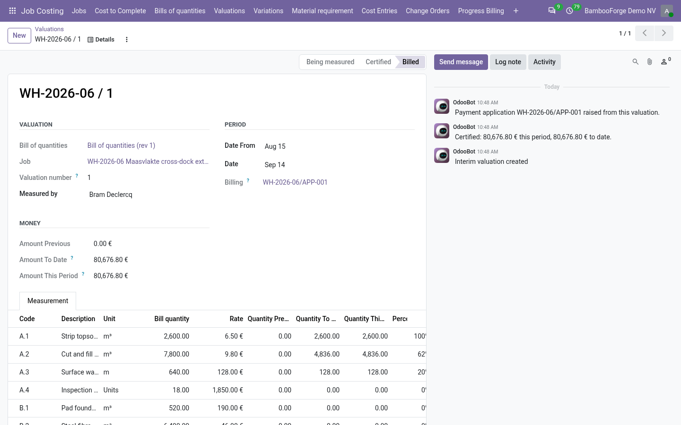Open the Jobs menu
This screenshot has width=681, height=425.
[x=79, y=11]
